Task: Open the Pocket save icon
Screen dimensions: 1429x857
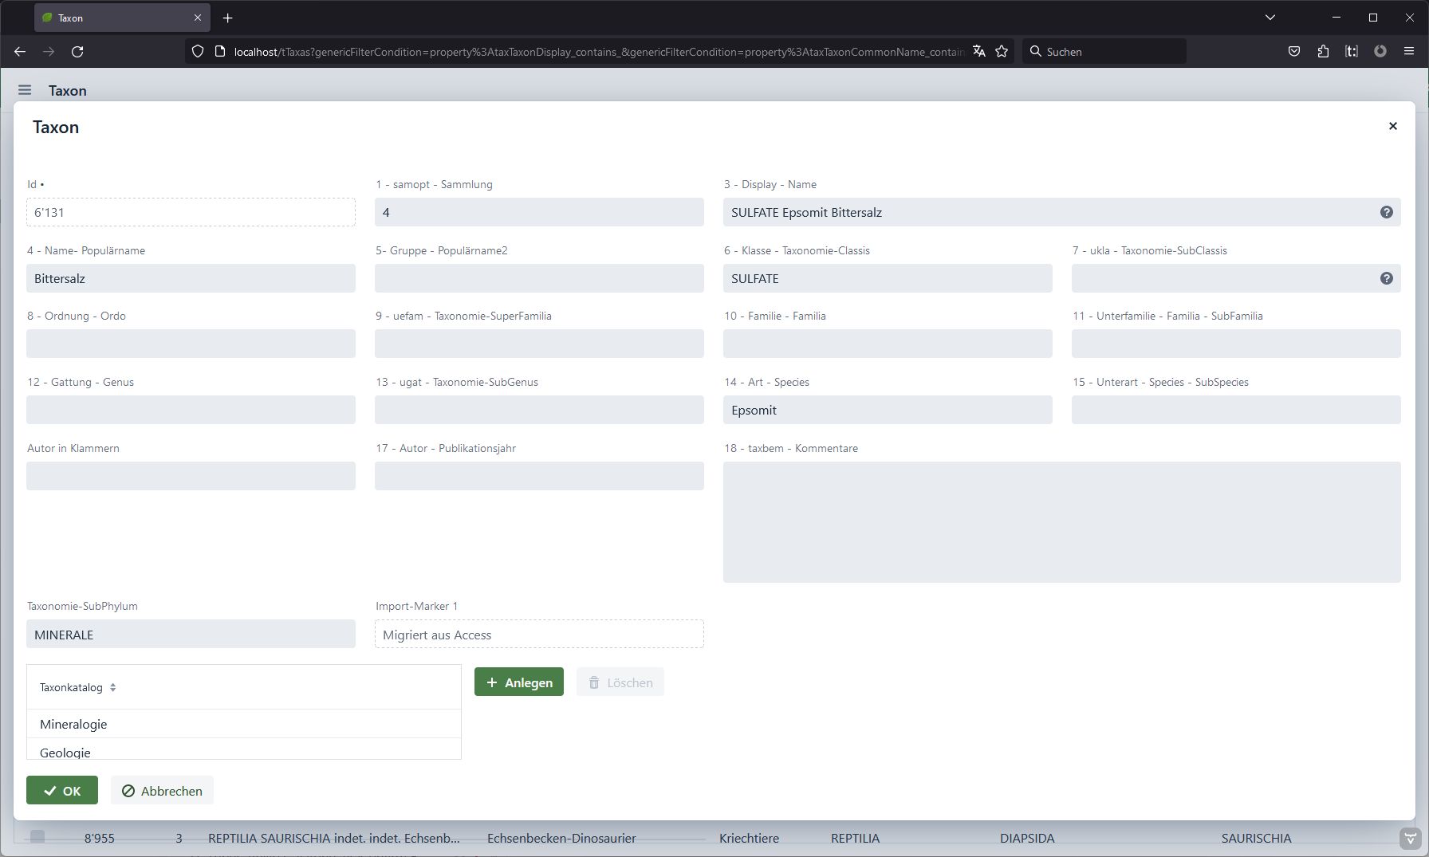Action: point(1293,52)
